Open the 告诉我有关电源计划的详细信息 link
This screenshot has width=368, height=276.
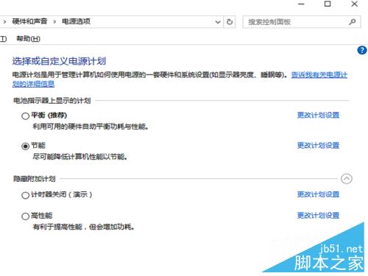[319, 75]
